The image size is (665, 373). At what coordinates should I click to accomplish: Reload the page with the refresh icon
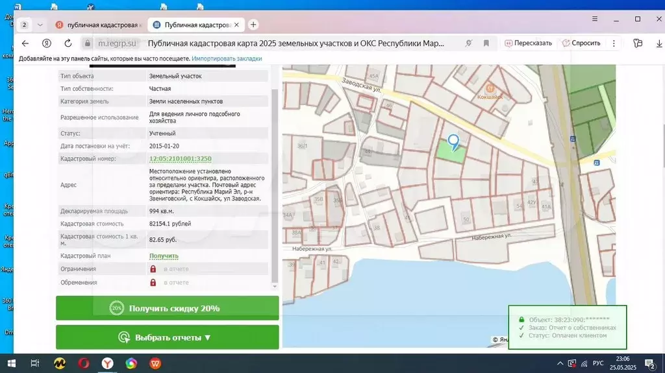(x=68, y=43)
